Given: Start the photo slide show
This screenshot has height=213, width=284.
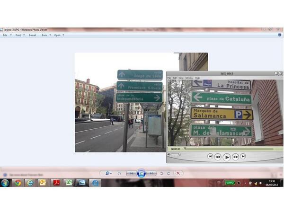Looking at the screenshot, I should 142,174.
